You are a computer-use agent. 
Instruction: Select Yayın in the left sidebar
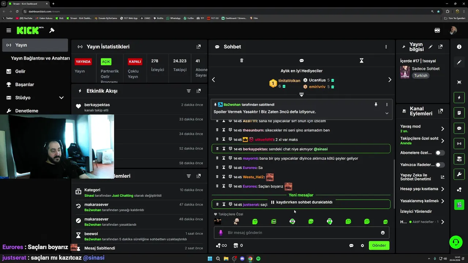35,45
